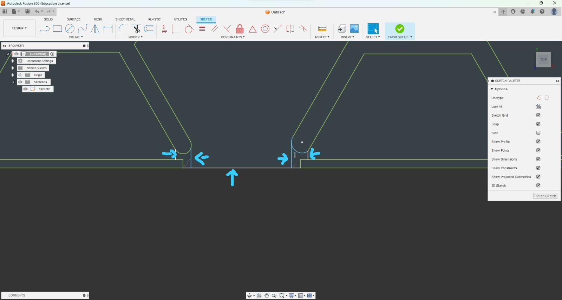Apply the Equal constraint

click(202, 29)
